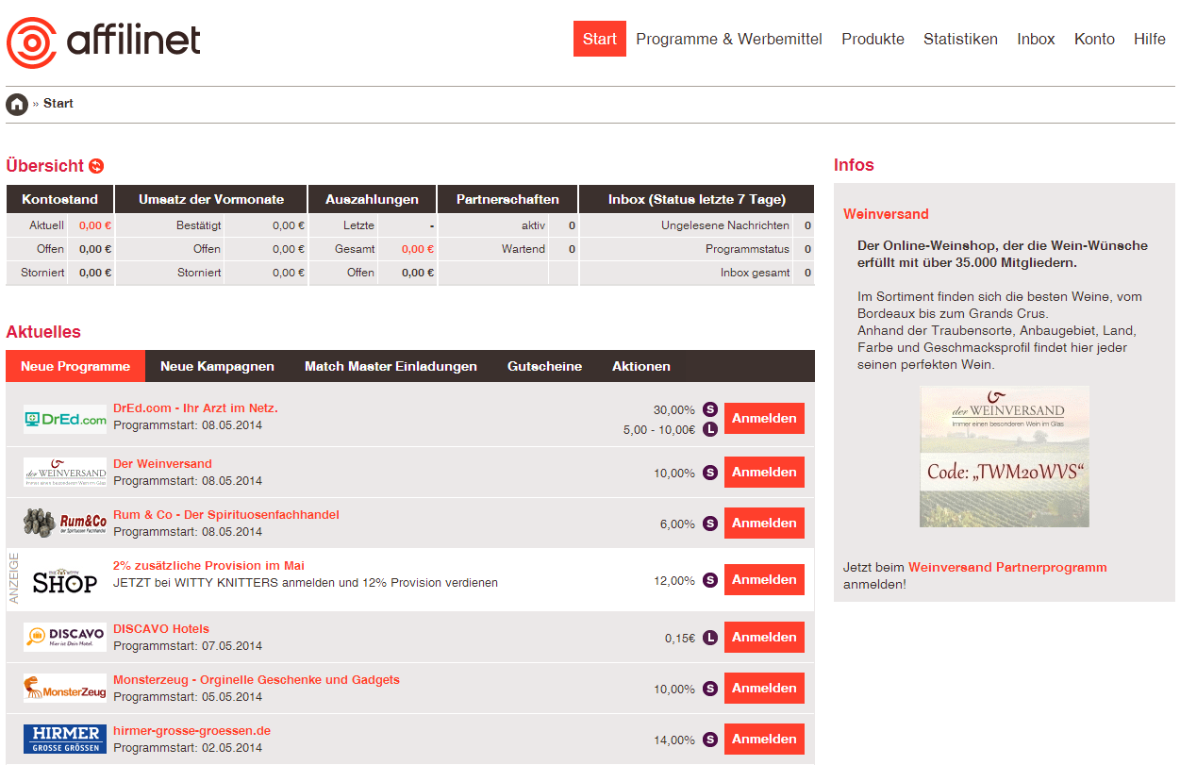Click the S icon for Monsterzeug
Image resolution: width=1180 pixels, height=765 pixels.
(x=710, y=689)
